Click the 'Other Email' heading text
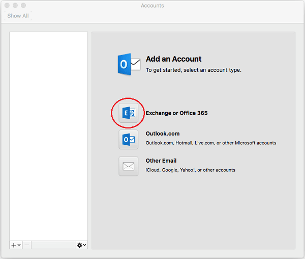Viewport: 305px width, 259px height. 161,161
